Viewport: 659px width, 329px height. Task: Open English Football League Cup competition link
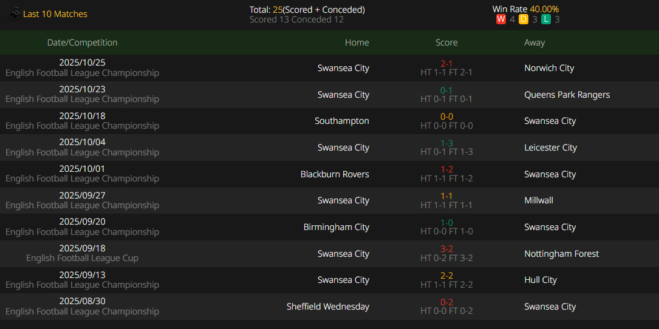coord(83,258)
